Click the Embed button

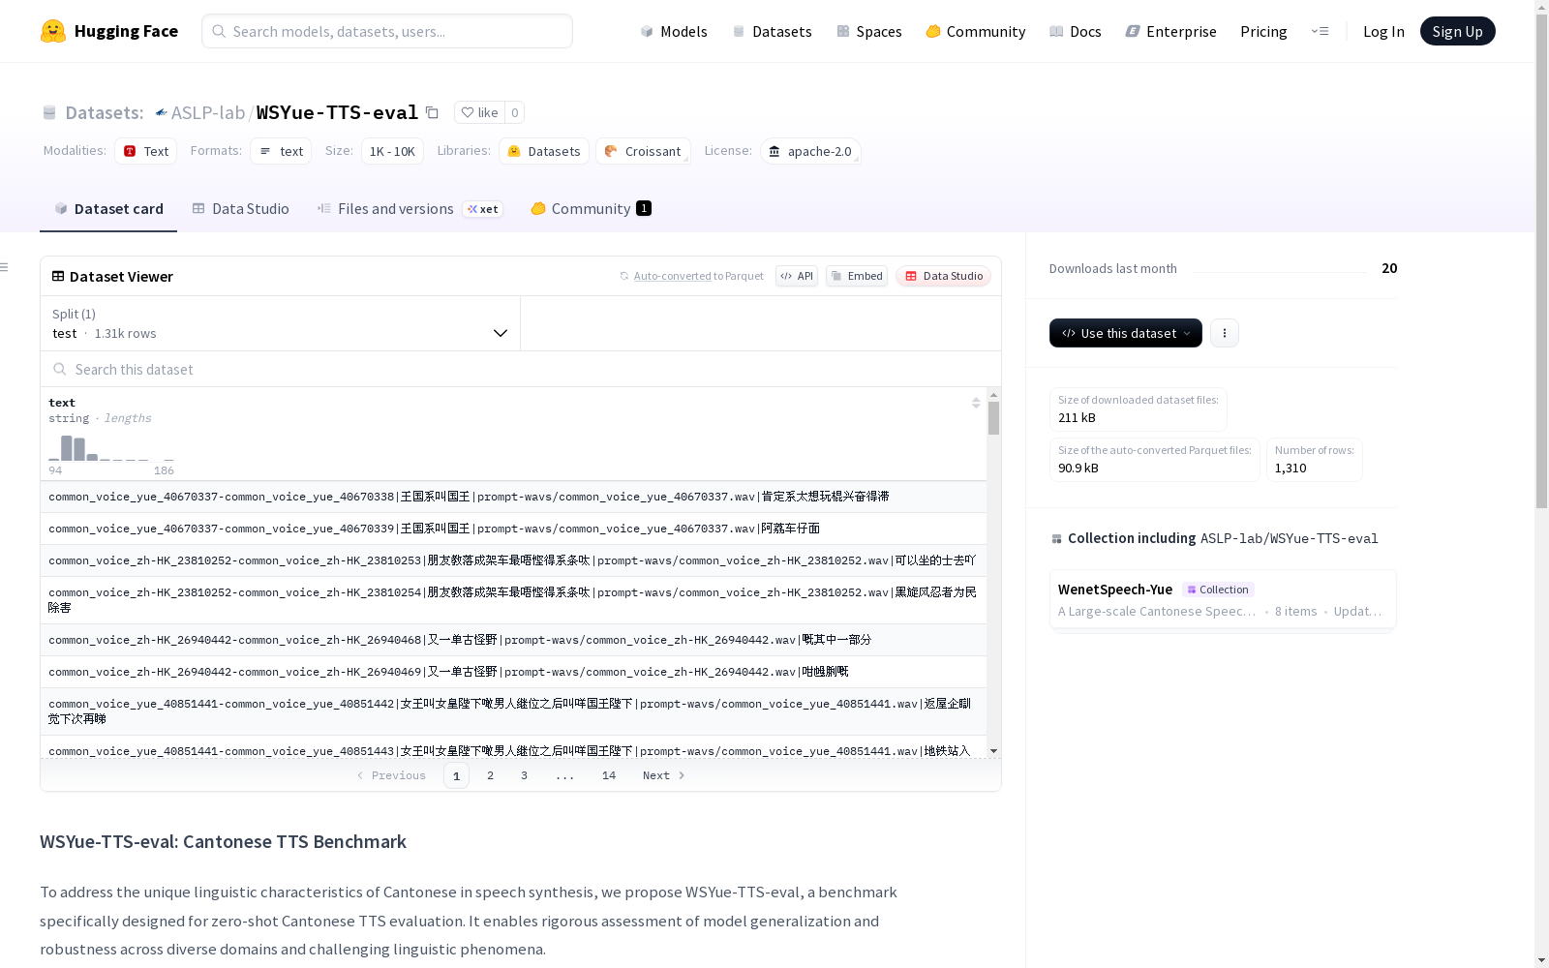coord(857,276)
